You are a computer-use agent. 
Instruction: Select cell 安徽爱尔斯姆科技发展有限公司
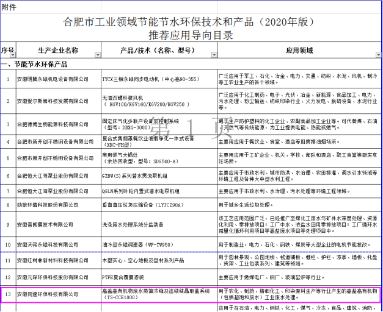[x=59, y=101]
